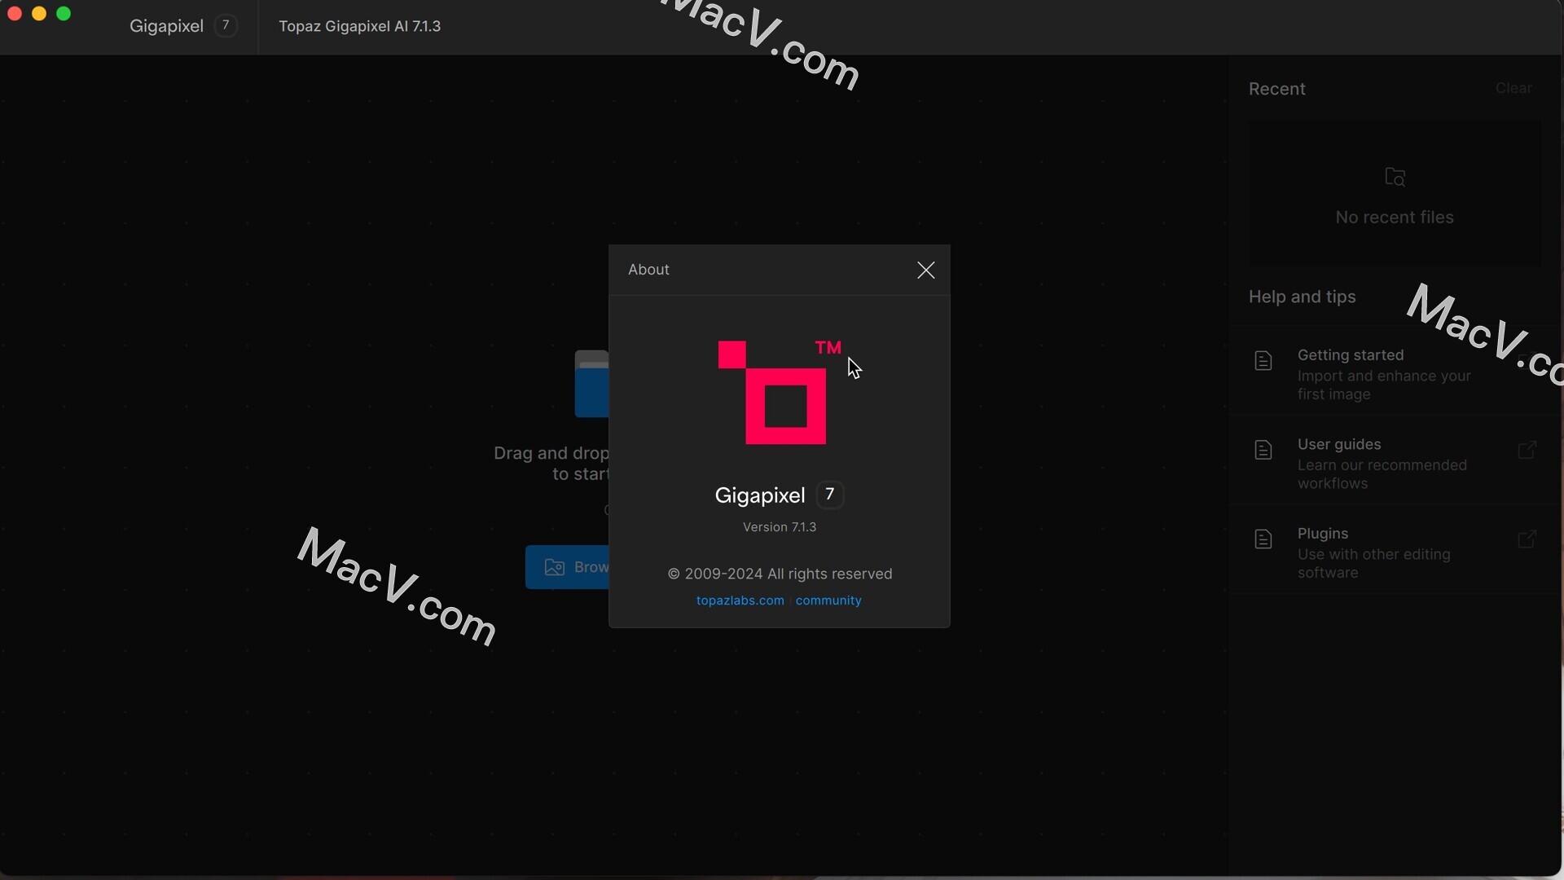The width and height of the screenshot is (1564, 880).
Task: Open the community link
Action: click(828, 601)
